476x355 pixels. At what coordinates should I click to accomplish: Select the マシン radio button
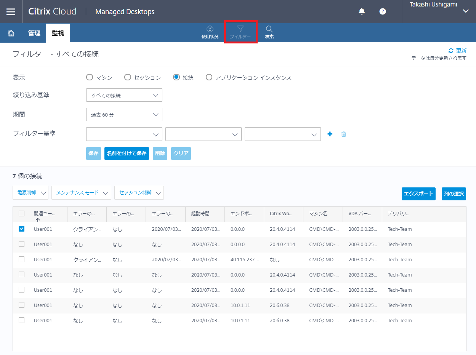(89, 77)
